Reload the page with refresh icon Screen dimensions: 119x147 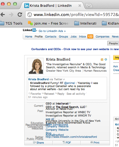20,14
